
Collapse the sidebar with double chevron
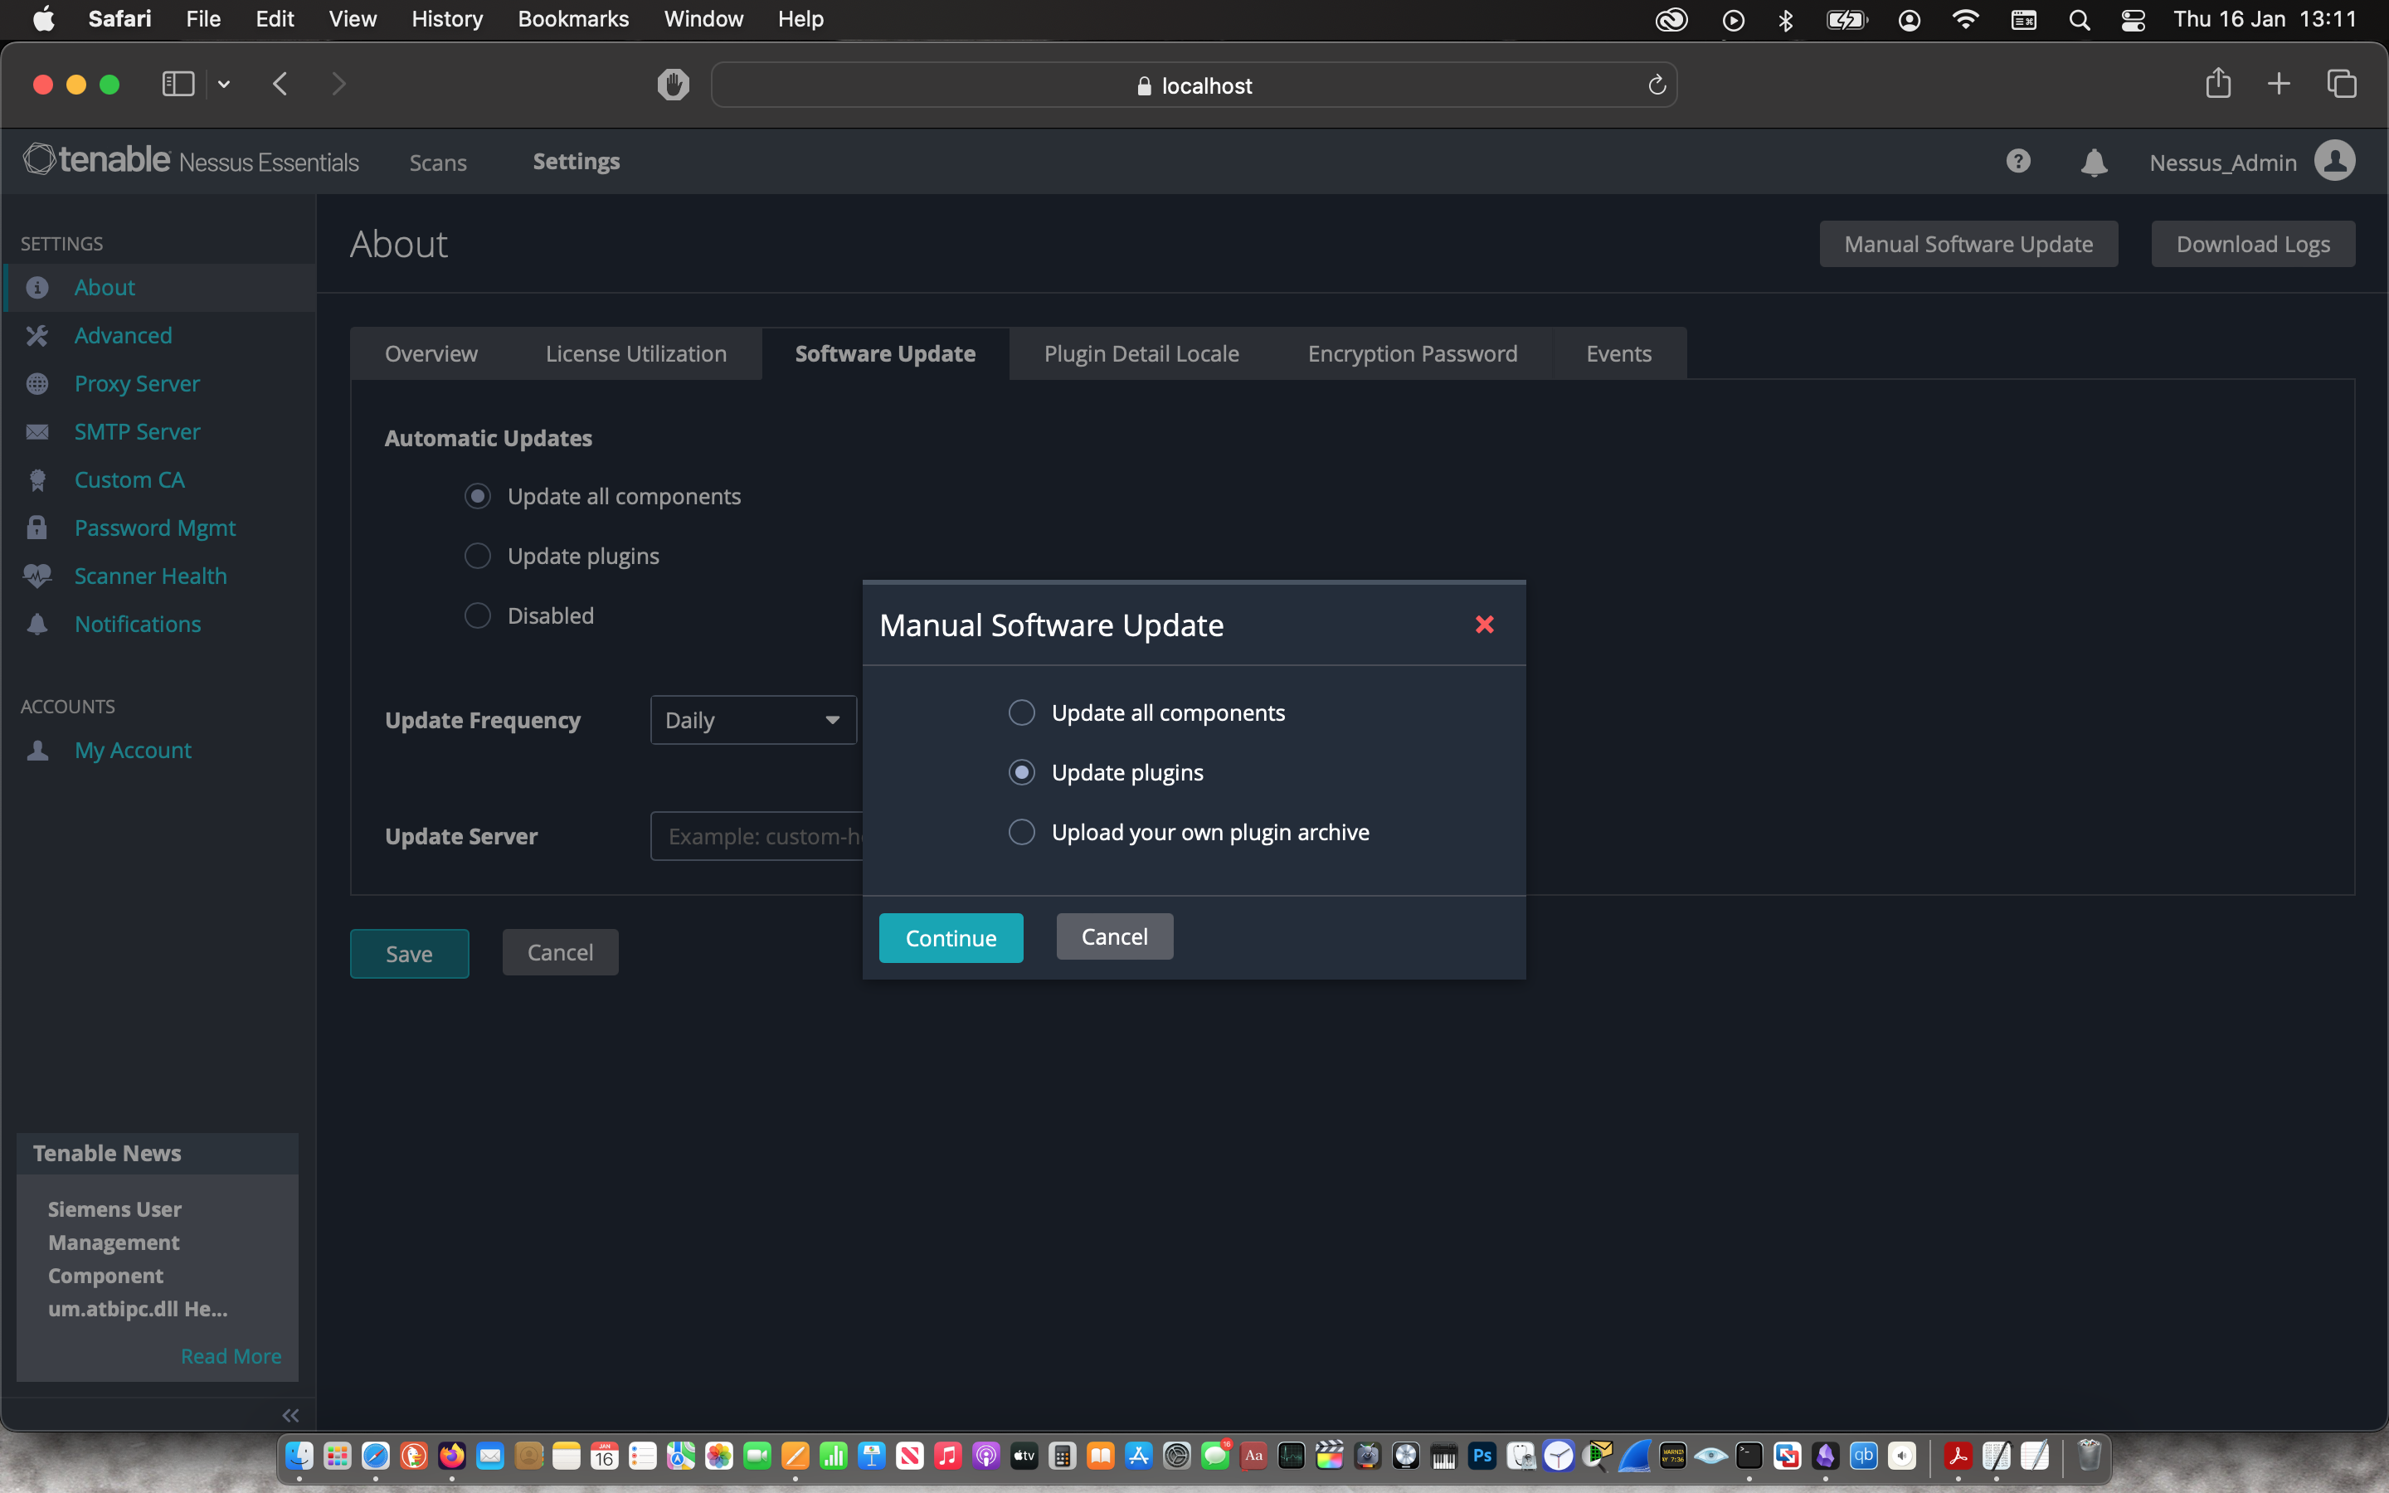coord(290,1415)
